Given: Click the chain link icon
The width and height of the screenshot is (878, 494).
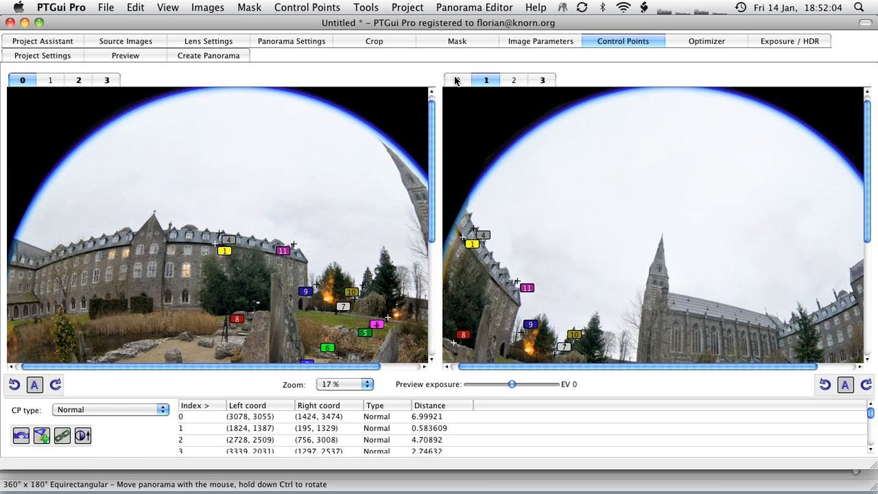Looking at the screenshot, I should (x=62, y=436).
